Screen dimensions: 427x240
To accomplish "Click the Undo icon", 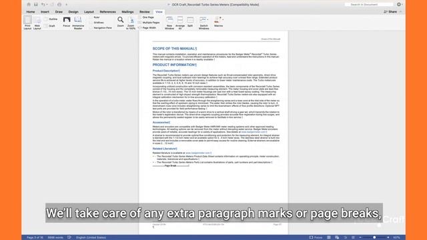I will click(x=43, y=5).
